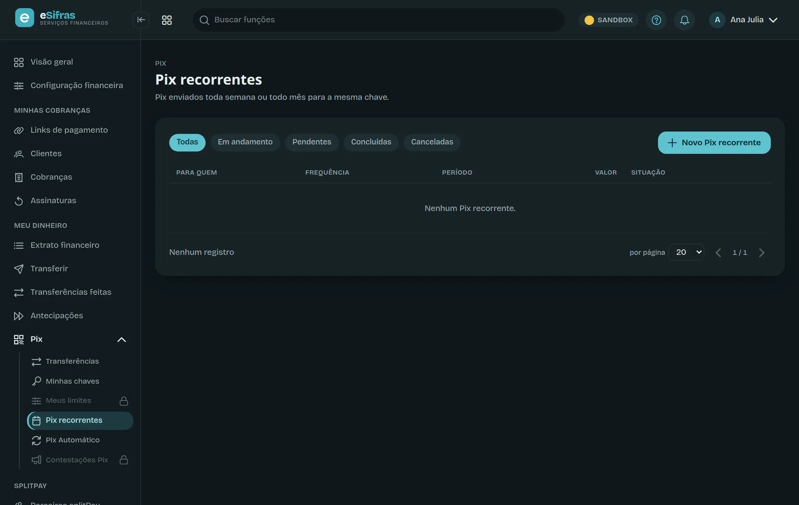The image size is (799, 505).
Task: Open the Ana Julia user dropdown
Action: point(744,20)
